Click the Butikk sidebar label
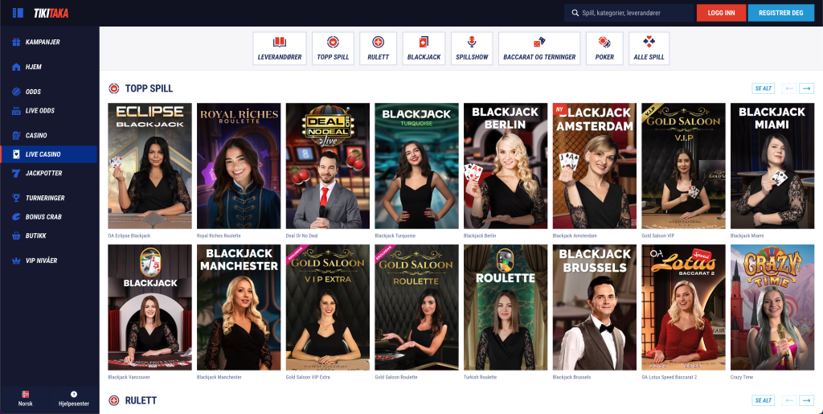This screenshot has height=414, width=823. [35, 236]
